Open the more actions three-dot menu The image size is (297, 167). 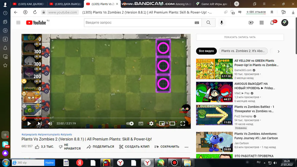pos(186,147)
